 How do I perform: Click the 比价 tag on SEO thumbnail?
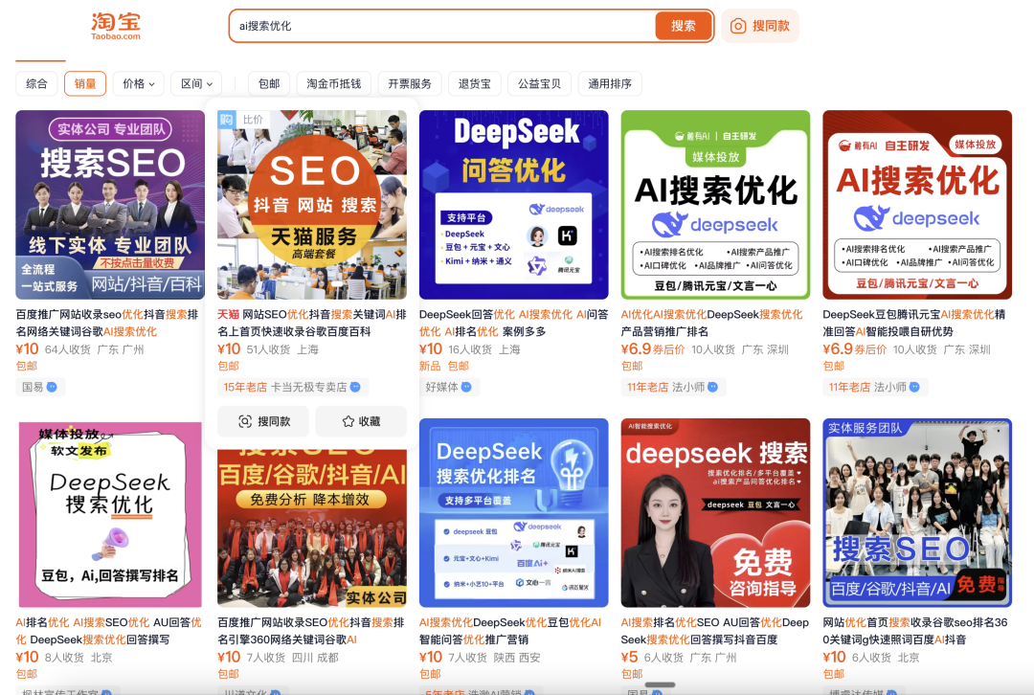coord(253,120)
